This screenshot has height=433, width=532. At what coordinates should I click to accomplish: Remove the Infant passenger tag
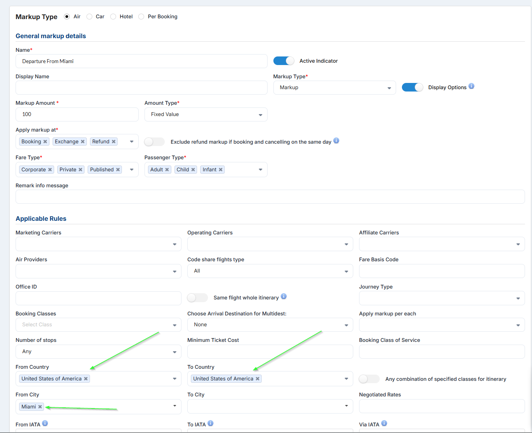point(221,170)
